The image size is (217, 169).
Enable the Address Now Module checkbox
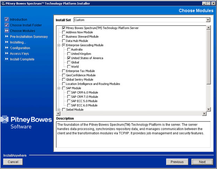click(64, 32)
